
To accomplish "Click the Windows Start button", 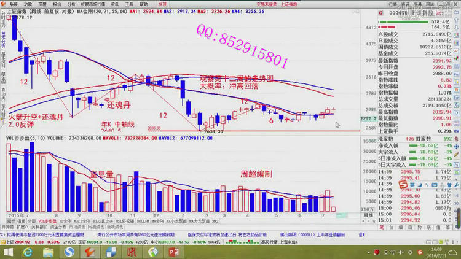I will [x=9, y=252].
